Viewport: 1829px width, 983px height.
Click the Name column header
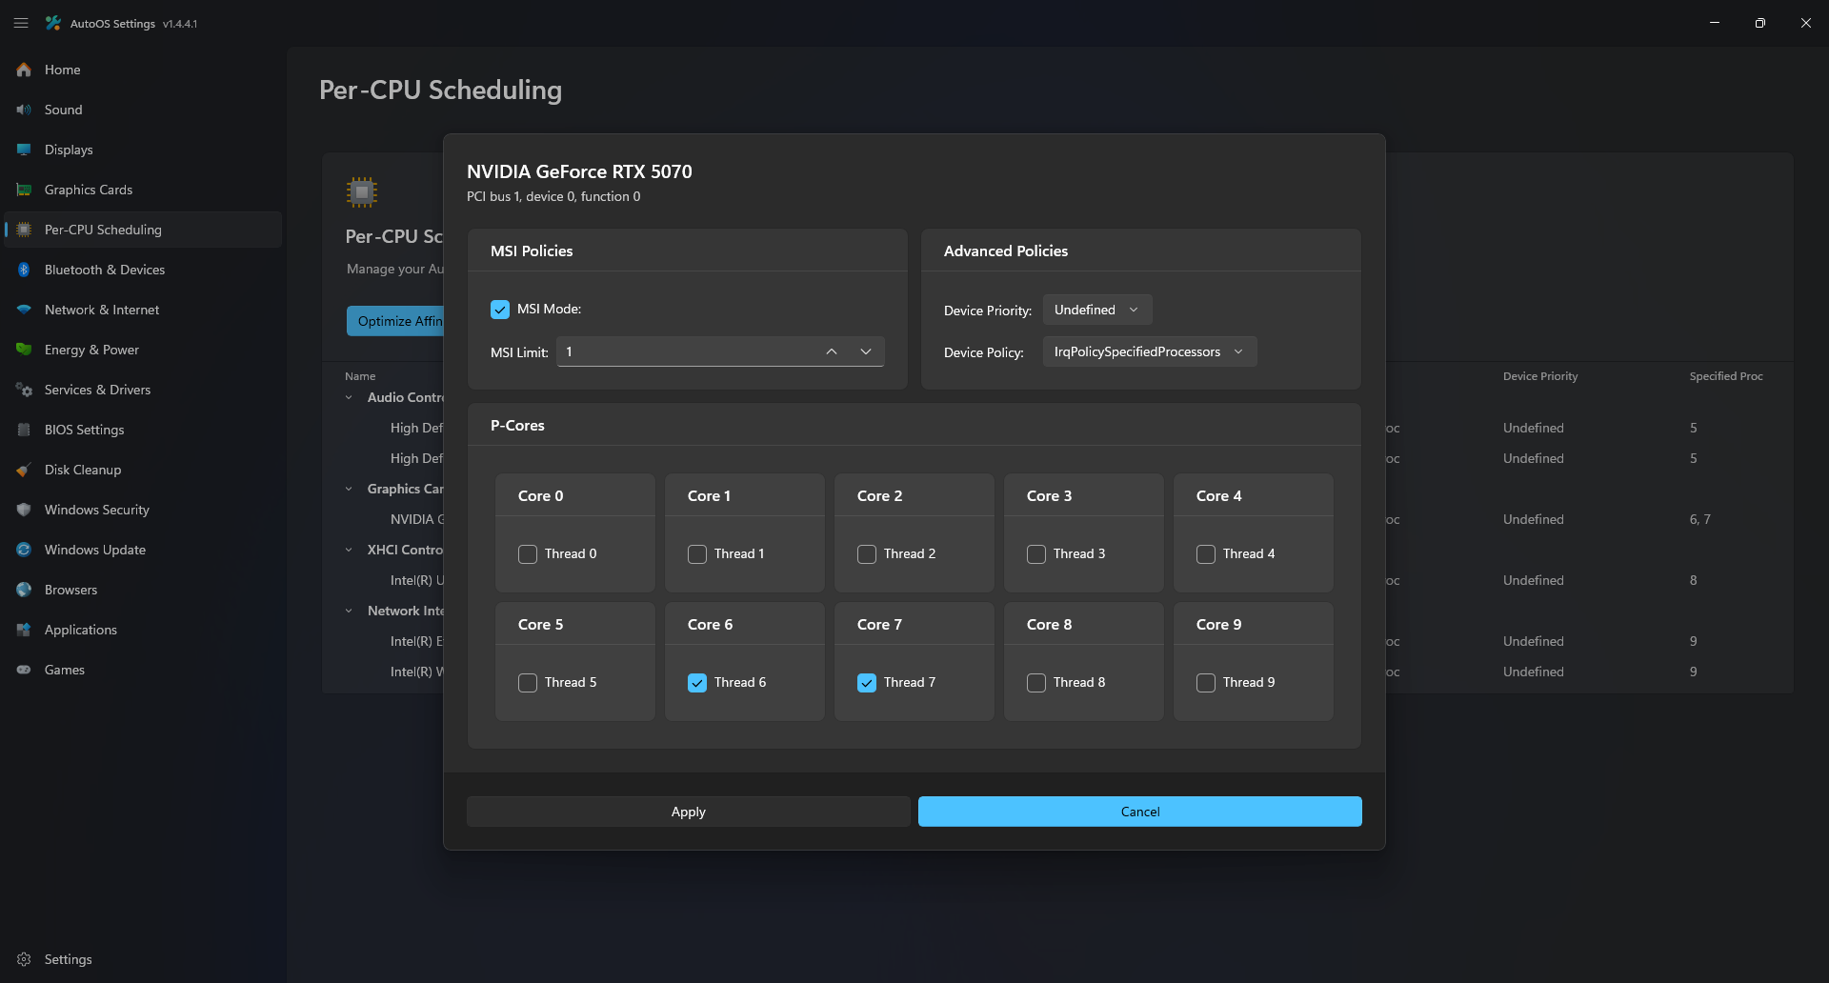[360, 376]
